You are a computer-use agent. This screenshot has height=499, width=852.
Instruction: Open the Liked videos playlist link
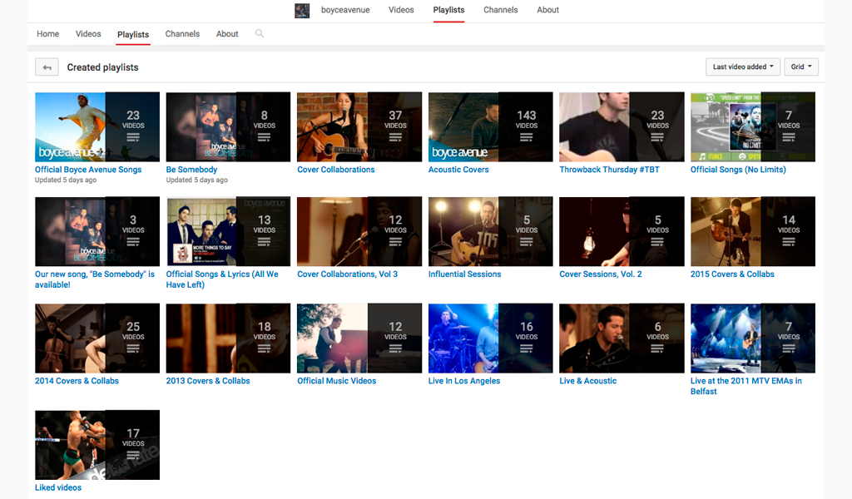pos(58,487)
